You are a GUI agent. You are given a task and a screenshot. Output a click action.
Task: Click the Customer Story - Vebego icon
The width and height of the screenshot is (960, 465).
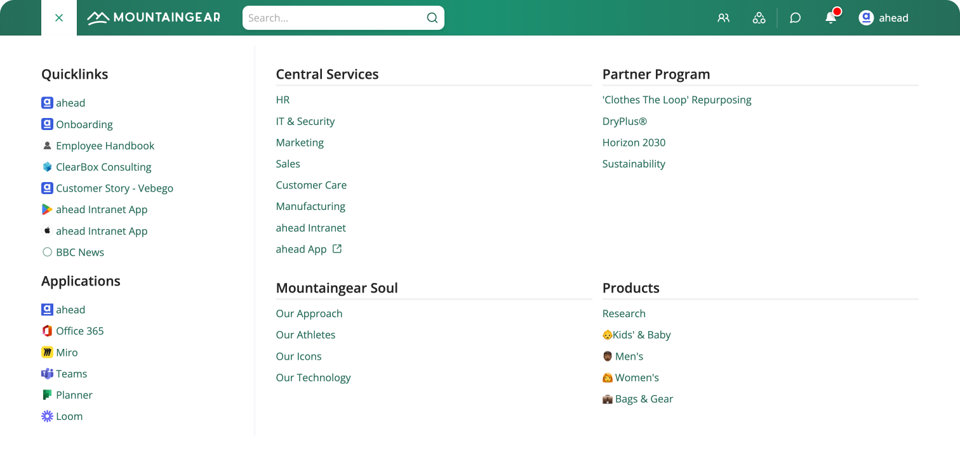(47, 188)
